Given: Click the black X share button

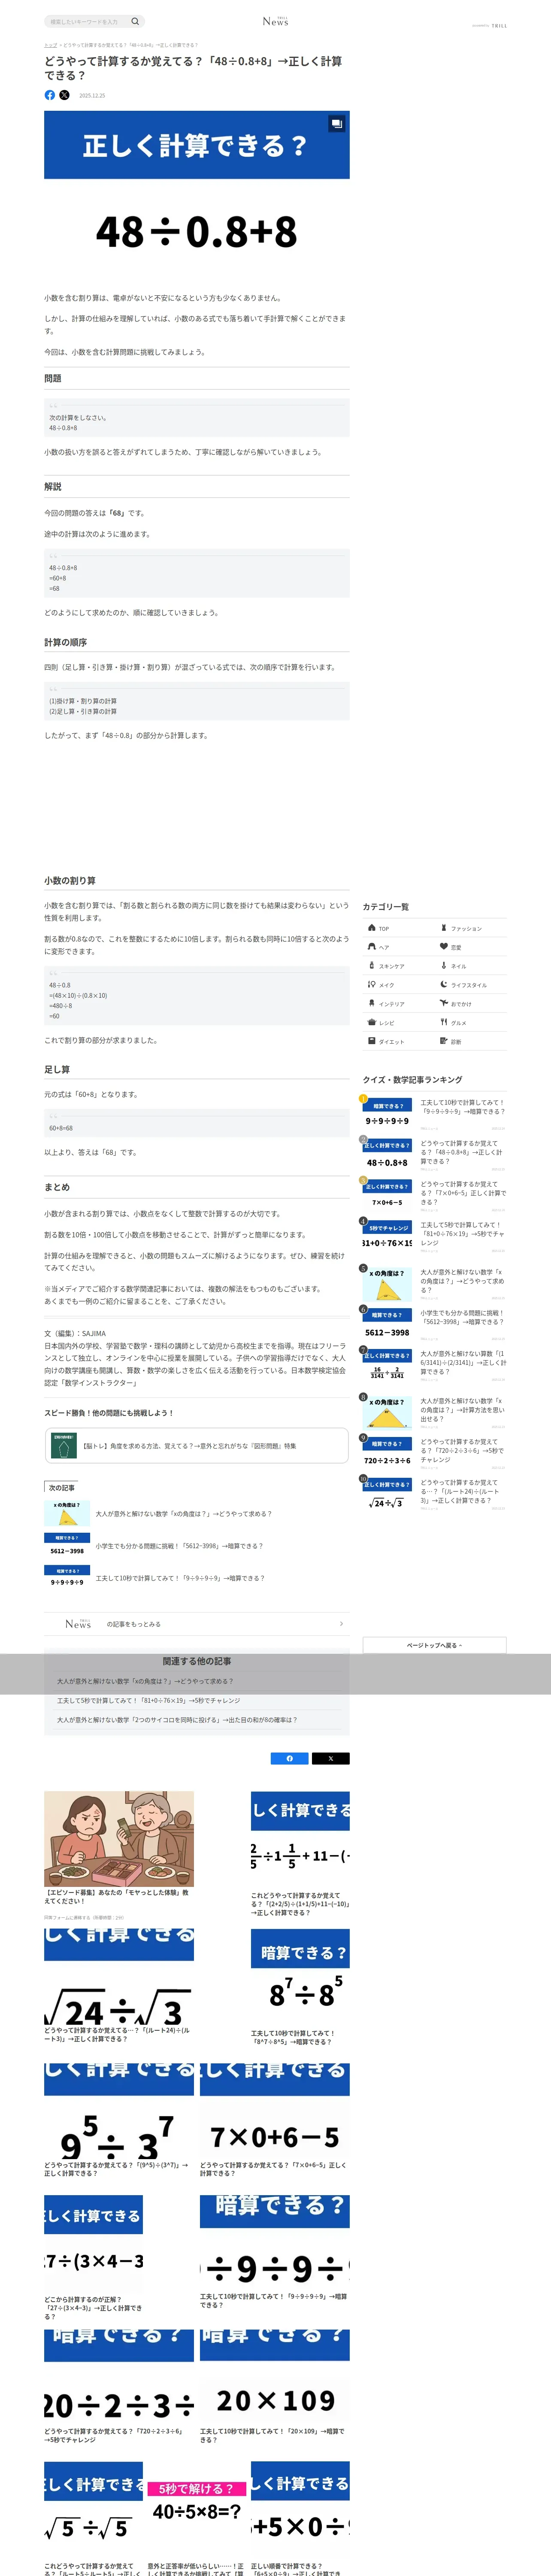Looking at the screenshot, I should 331,1758.
